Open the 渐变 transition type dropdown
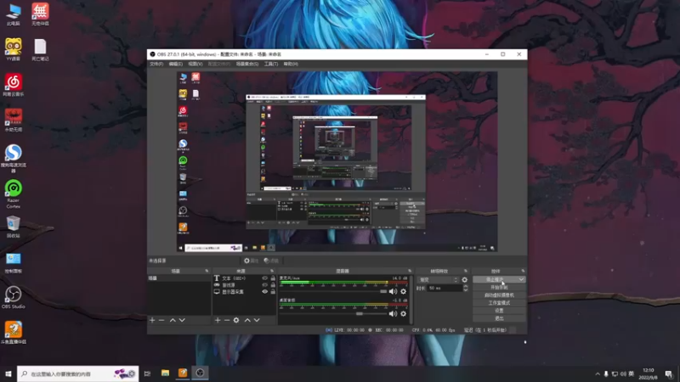The image size is (680, 382). (438, 280)
